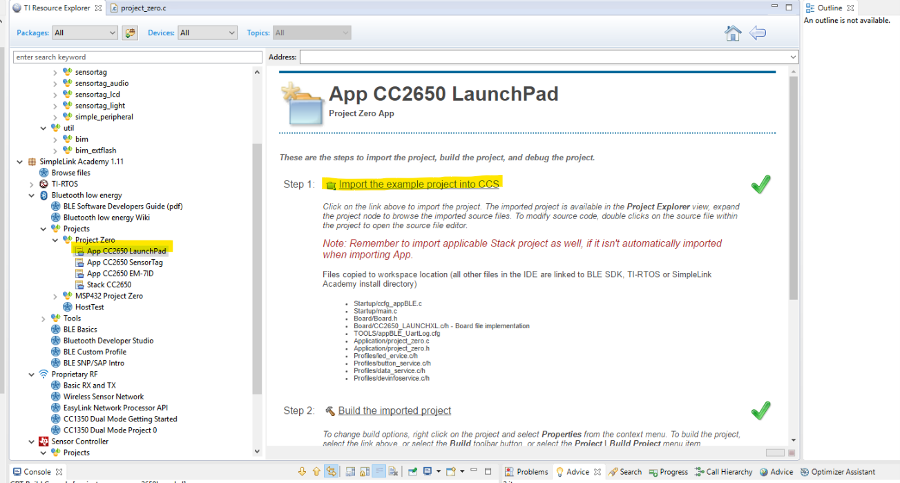
Task: Click the up arrow navigation icon in Console
Action: click(x=316, y=471)
